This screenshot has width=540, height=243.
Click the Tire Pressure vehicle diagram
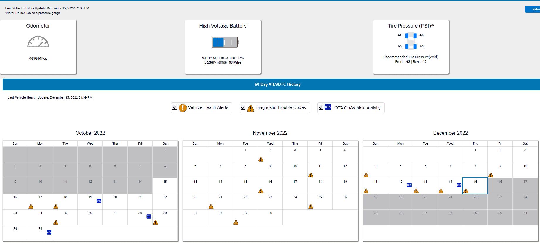coord(411,41)
